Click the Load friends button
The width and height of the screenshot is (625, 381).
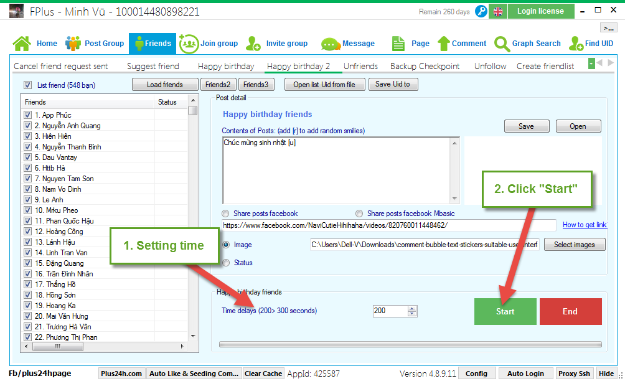pyautogui.click(x=165, y=85)
